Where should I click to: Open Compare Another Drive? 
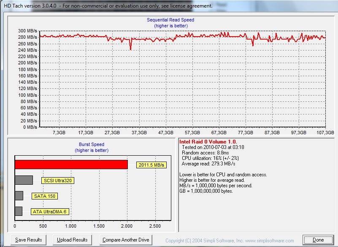tap(126, 240)
